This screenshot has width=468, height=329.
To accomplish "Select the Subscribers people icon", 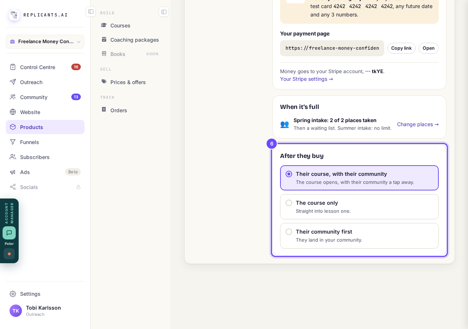I will click(13, 157).
